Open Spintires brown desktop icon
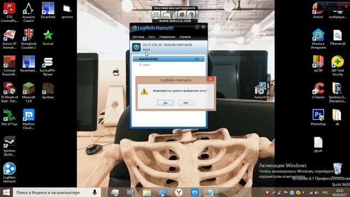 coord(48,91)
